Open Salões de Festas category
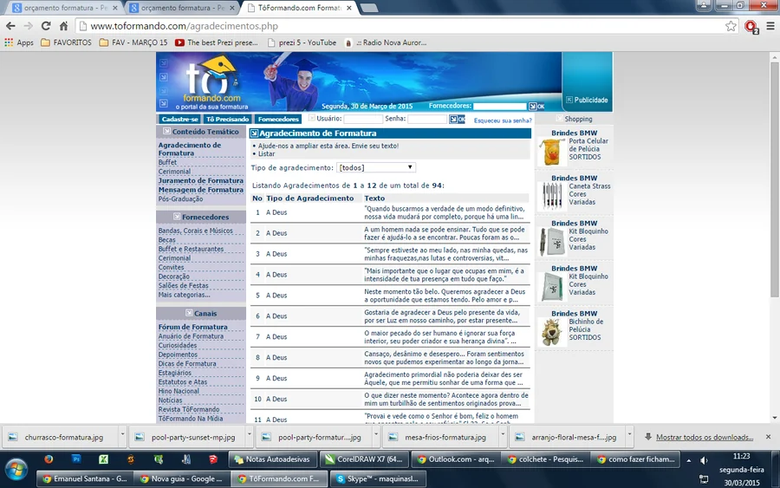Screen dimensions: 780x488 183,285
